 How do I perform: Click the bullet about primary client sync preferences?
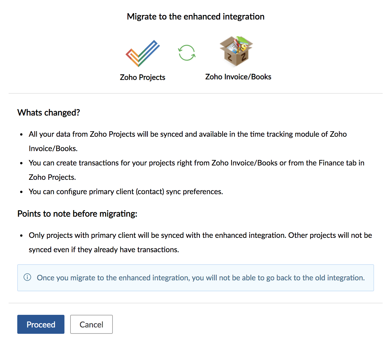coord(126,192)
